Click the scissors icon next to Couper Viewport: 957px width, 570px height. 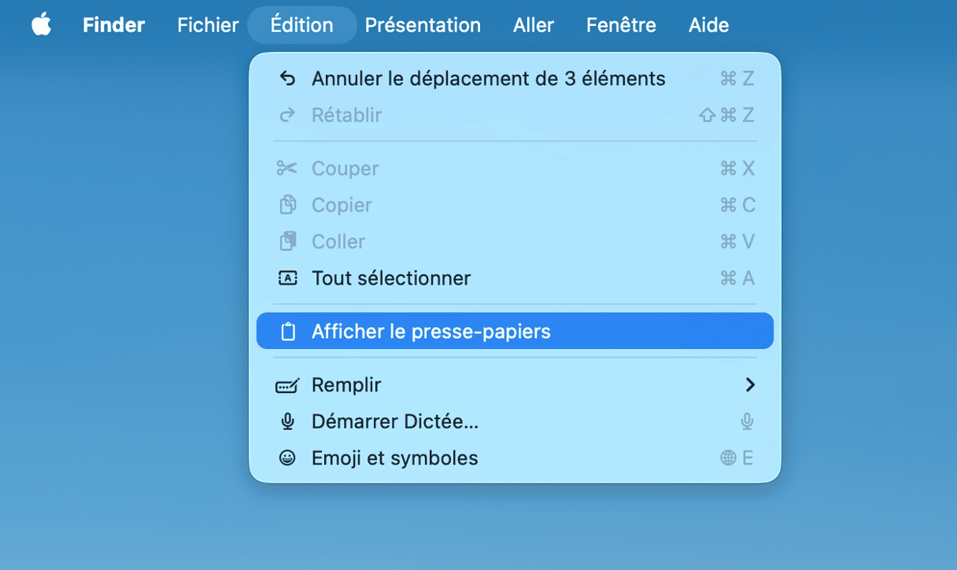pos(287,168)
